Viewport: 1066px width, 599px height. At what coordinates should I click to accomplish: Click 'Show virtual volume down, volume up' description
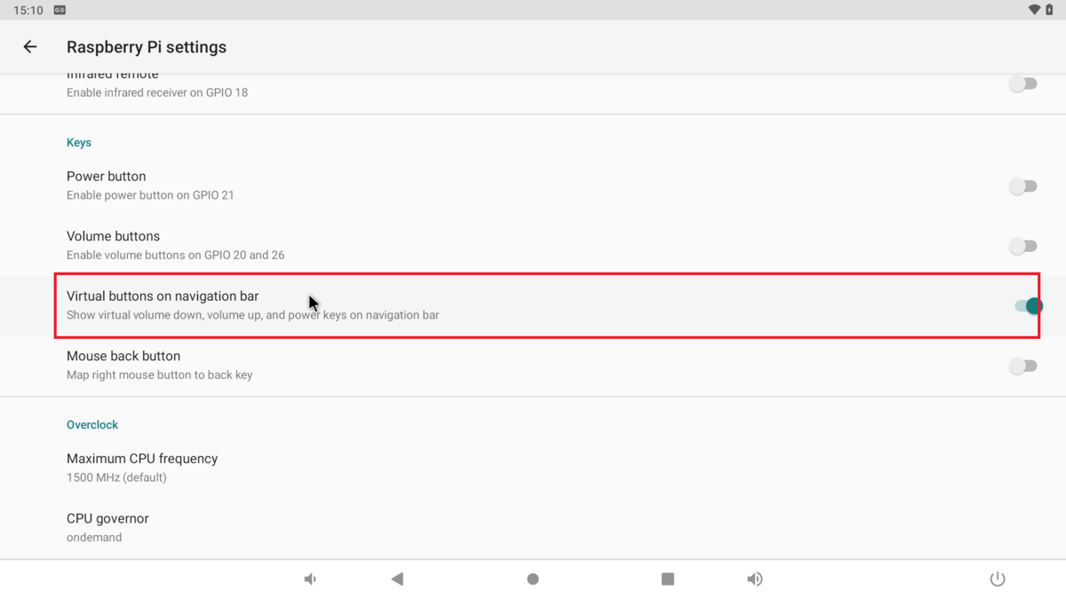(x=253, y=315)
